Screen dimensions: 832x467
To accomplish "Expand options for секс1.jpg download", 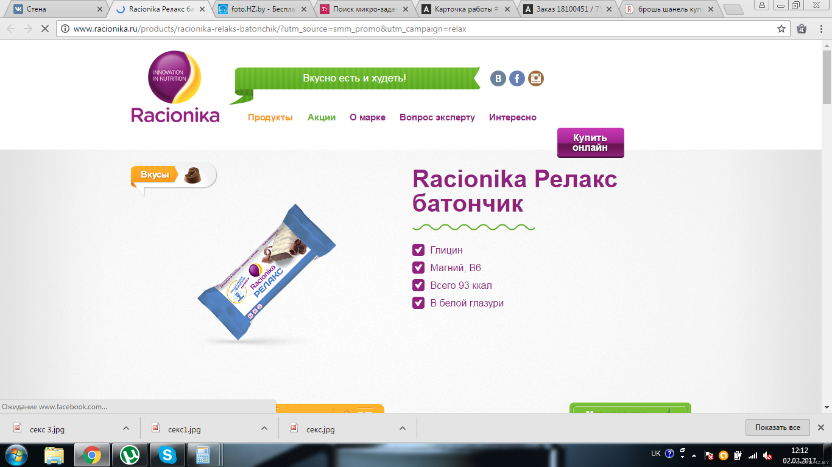I will pos(264,428).
